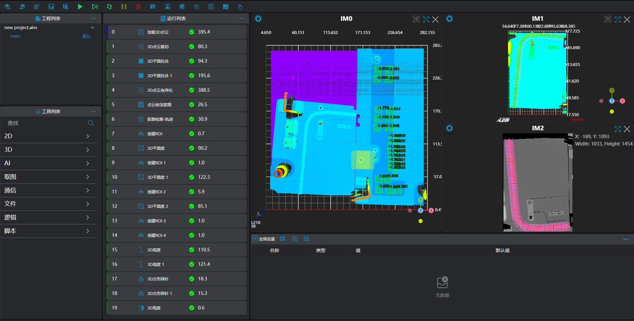
Task: Click the gear list tab icon in variables panel
Action: [x=295, y=239]
